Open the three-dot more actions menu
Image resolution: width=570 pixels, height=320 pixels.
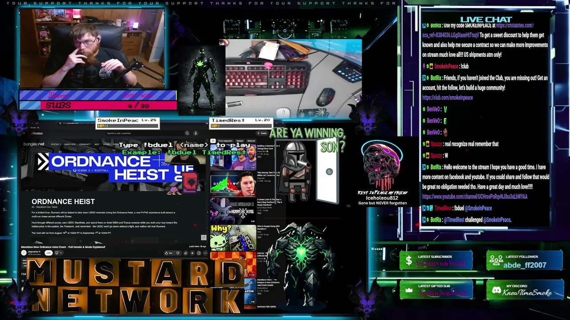click(205, 253)
